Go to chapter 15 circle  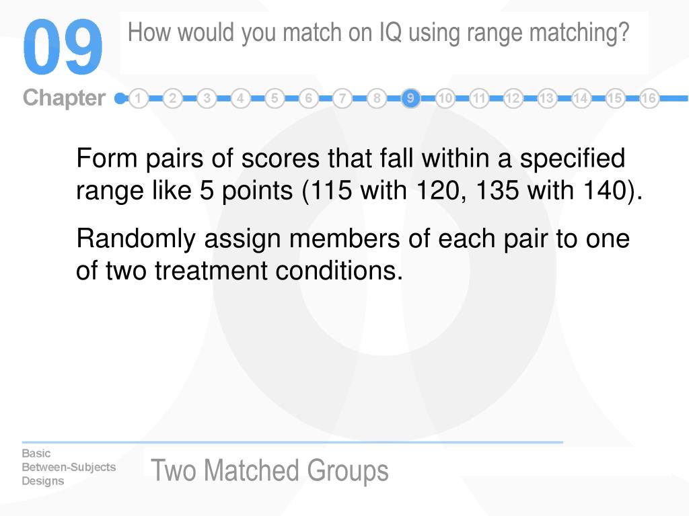(615, 98)
